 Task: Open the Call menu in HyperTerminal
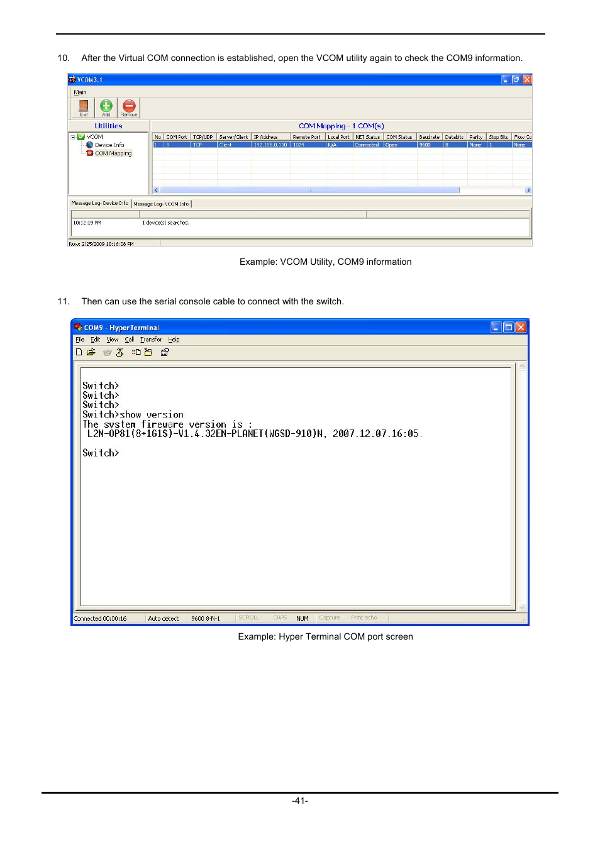point(130,340)
